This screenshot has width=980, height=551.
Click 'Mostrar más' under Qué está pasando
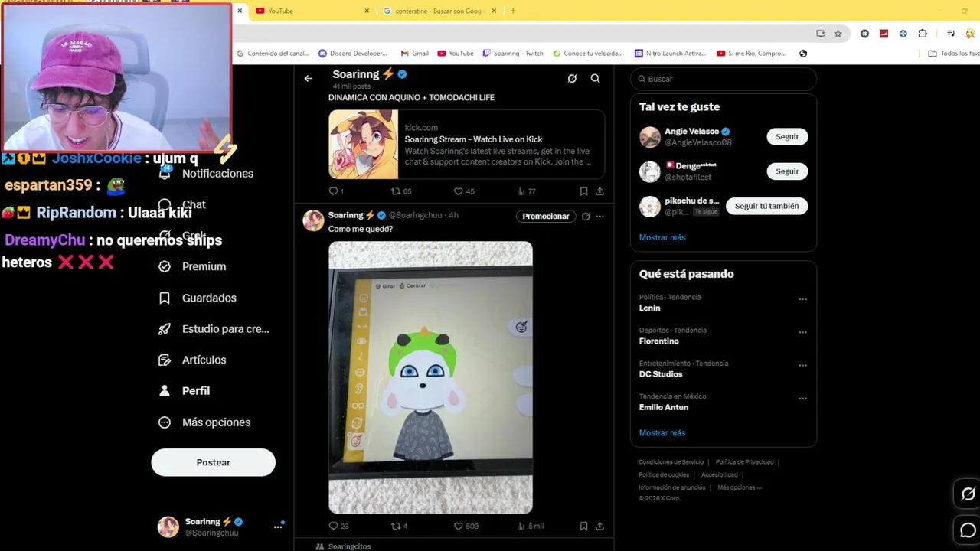(662, 433)
